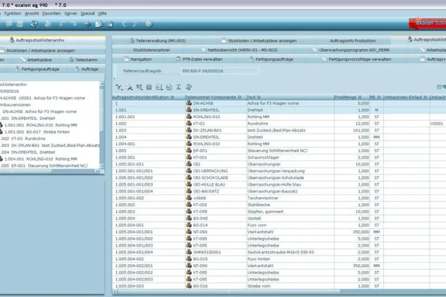The width and height of the screenshot is (446, 297).
Task: Click the export document icon in the table toolbar
Action: tap(169, 87)
